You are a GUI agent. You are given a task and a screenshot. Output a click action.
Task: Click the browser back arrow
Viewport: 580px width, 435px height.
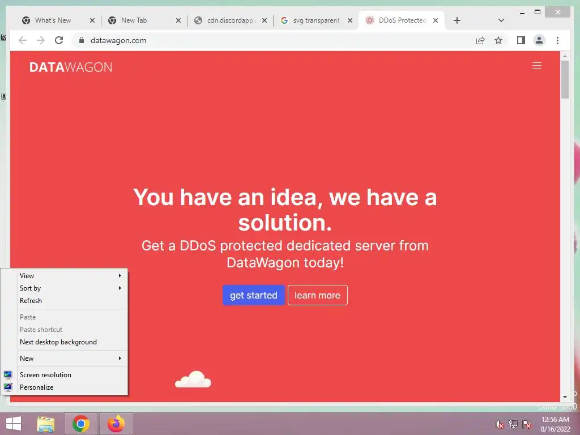tap(23, 40)
